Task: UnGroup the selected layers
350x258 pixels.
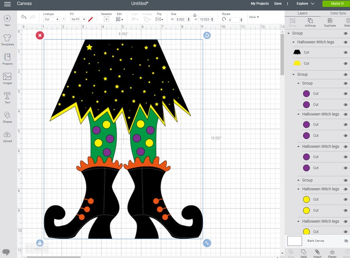Action: [x=310, y=23]
